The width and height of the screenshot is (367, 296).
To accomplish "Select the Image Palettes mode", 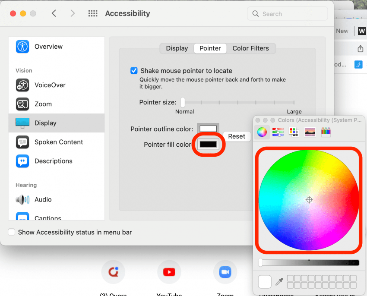I will [310, 132].
